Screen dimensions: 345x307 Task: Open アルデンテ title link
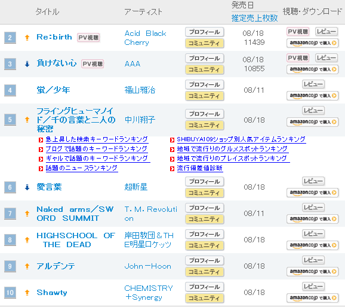[56, 266]
